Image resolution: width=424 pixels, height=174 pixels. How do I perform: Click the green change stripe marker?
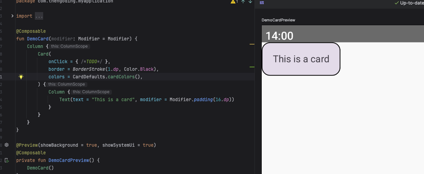click(x=252, y=67)
